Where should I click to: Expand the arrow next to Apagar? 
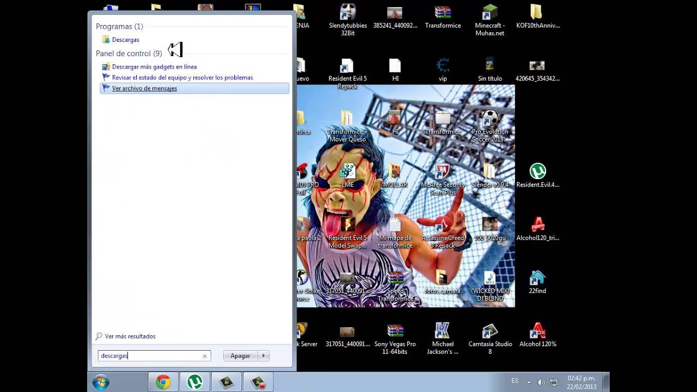[264, 356]
